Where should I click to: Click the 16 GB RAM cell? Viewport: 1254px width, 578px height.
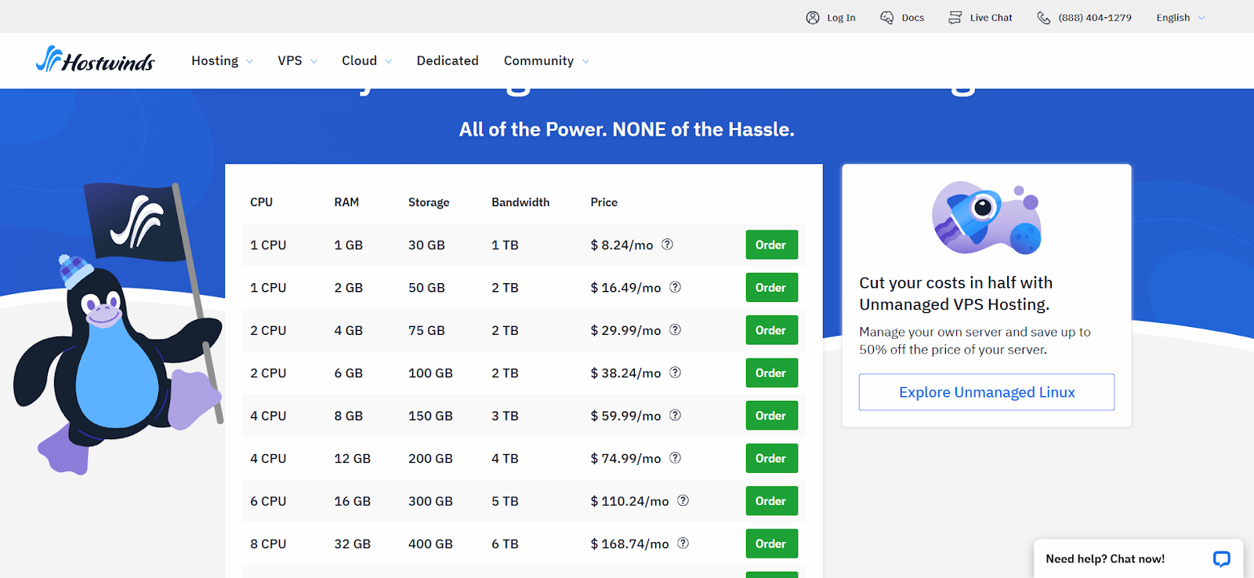[352, 501]
